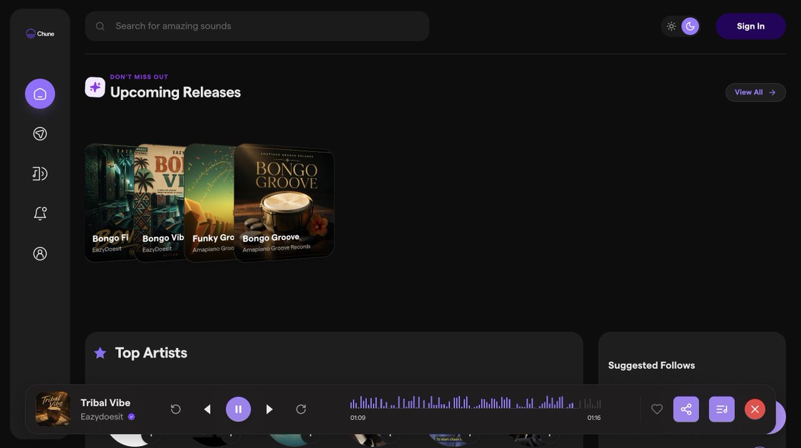
Task: Switch to light mode sun icon
Action: point(672,27)
